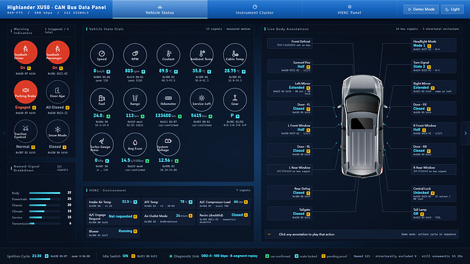Click the ATF Temp HVAC card

pos(168,203)
